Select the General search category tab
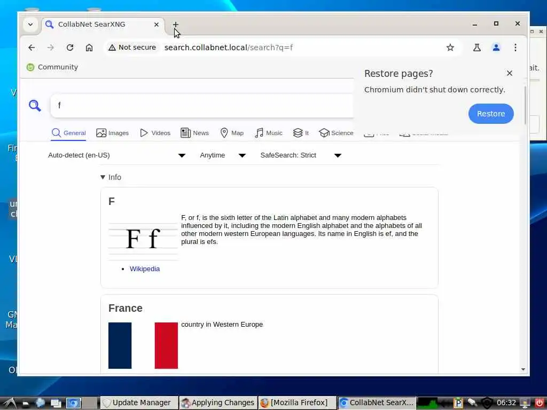547x410 pixels. click(68, 133)
